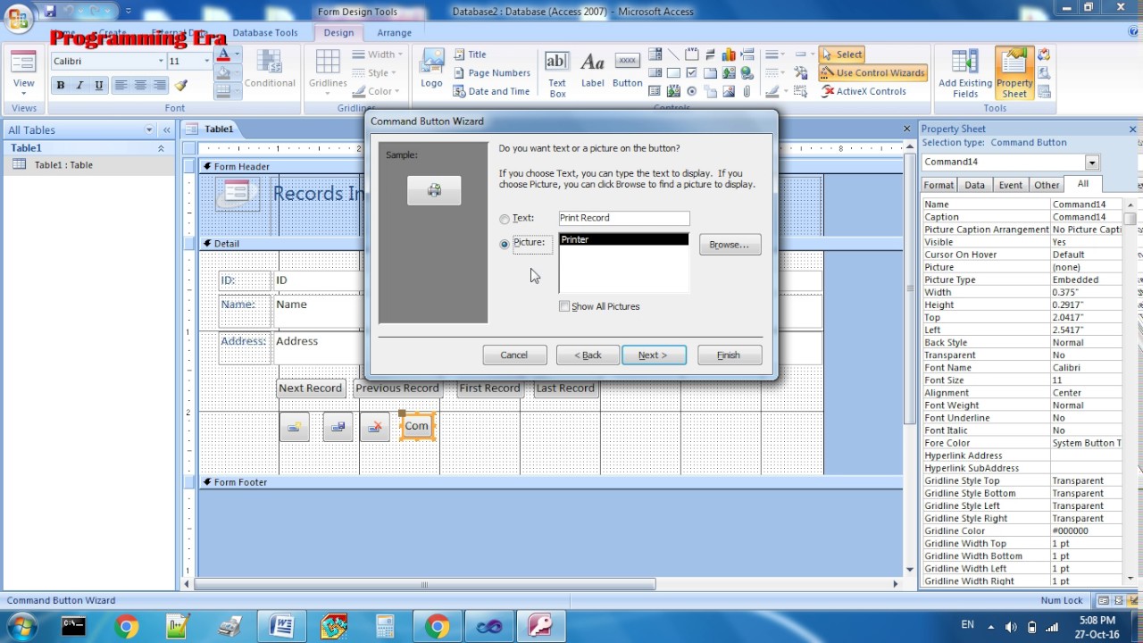Toggle Use Control Wizards
This screenshot has height=643, width=1143.
(873, 73)
